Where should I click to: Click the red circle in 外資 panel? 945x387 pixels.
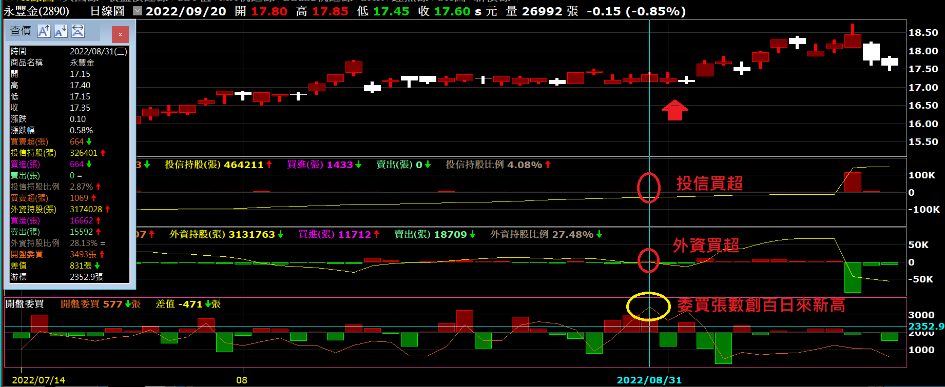click(648, 260)
